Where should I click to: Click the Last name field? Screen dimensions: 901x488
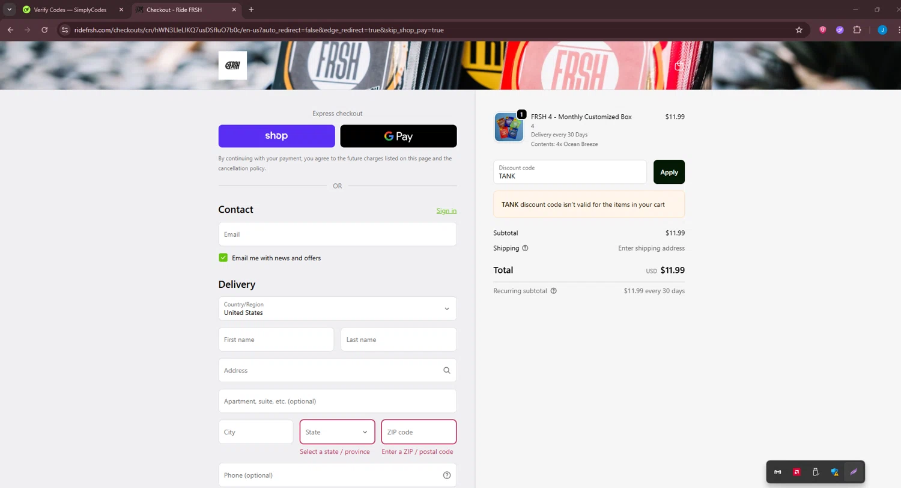(x=399, y=340)
